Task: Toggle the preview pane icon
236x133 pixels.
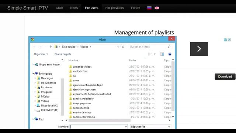Action: (x=162, y=54)
